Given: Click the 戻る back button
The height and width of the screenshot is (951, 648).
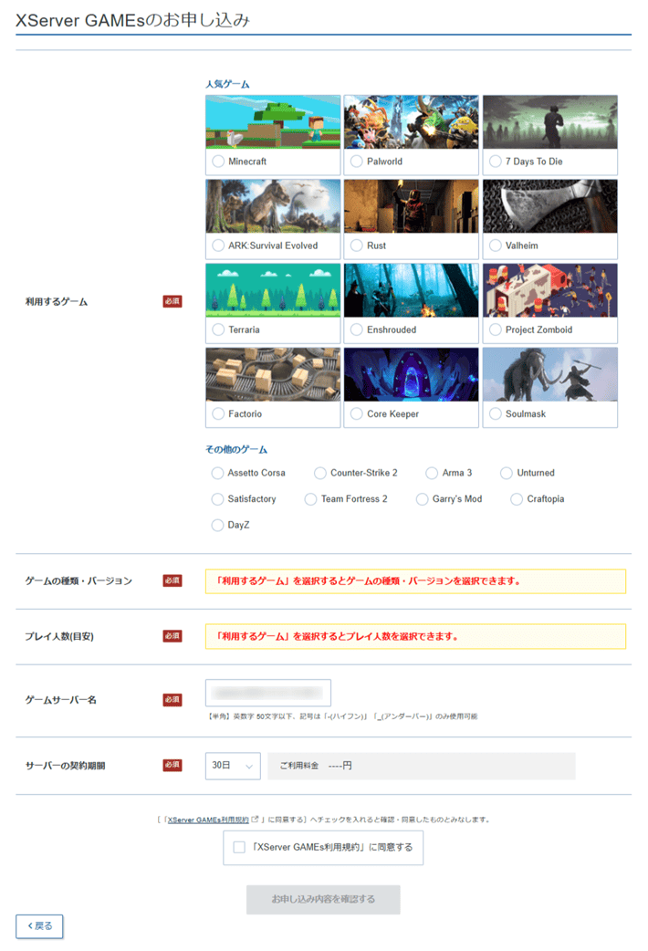Looking at the screenshot, I should pyautogui.click(x=39, y=926).
